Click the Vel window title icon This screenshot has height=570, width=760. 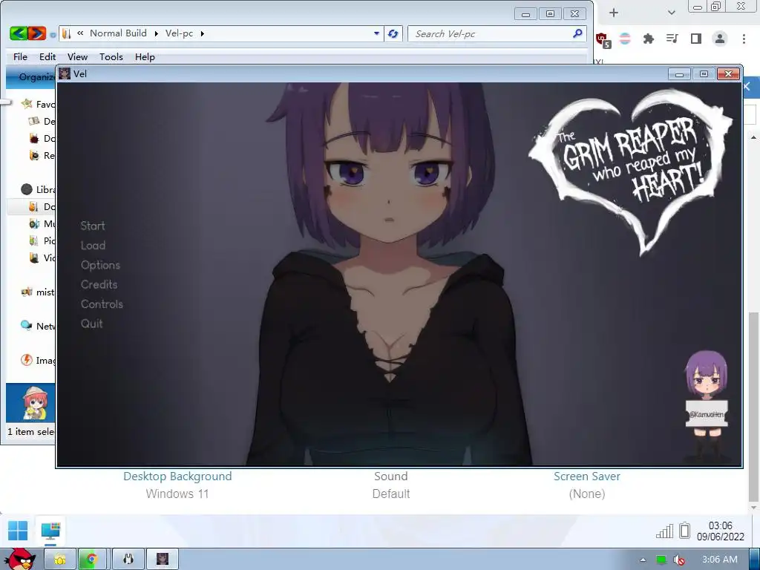point(65,73)
